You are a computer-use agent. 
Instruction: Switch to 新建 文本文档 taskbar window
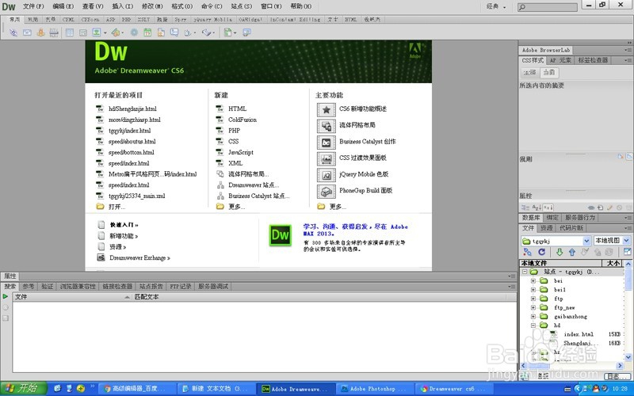tap(216, 389)
